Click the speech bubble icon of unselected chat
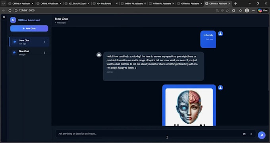 pos(14,53)
